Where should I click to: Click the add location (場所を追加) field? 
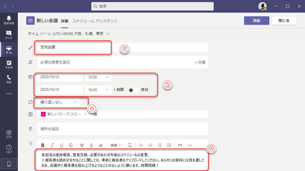coord(123,129)
